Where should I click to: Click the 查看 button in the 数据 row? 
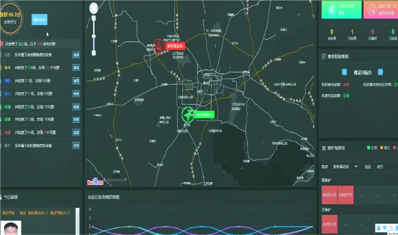coord(76,133)
